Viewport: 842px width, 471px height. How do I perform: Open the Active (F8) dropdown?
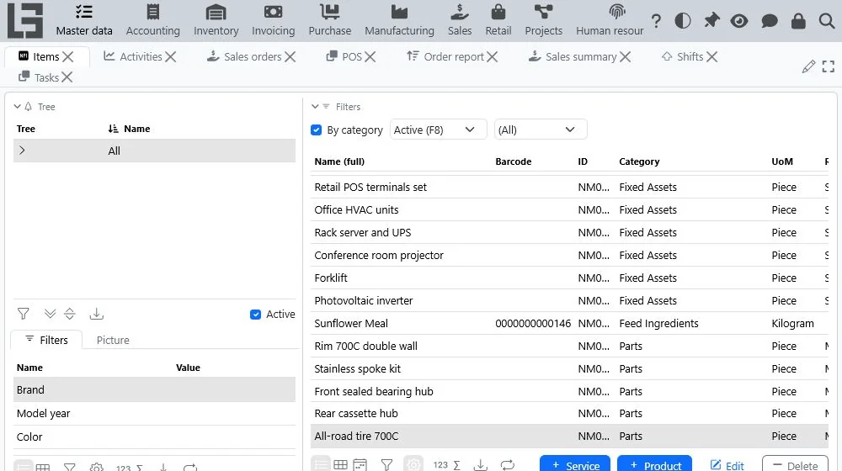(438, 130)
